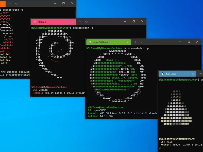203x152 pixels.
Task: Select the openSUSE-42 tab
Action: coord(109,42)
